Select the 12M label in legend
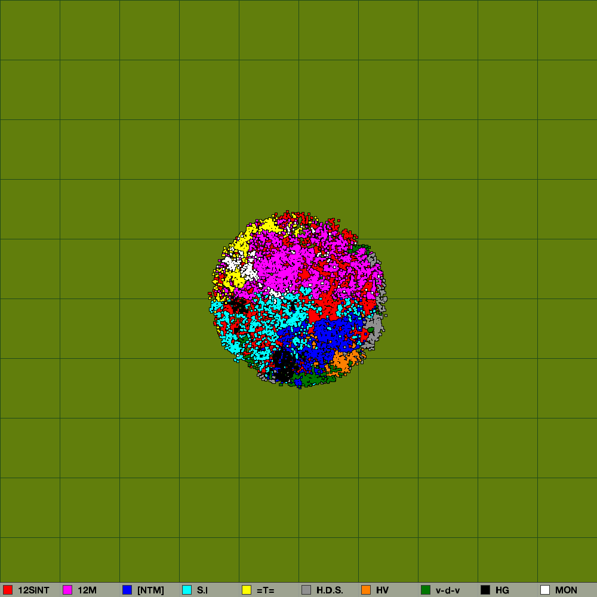The image size is (597, 597). coord(87,590)
